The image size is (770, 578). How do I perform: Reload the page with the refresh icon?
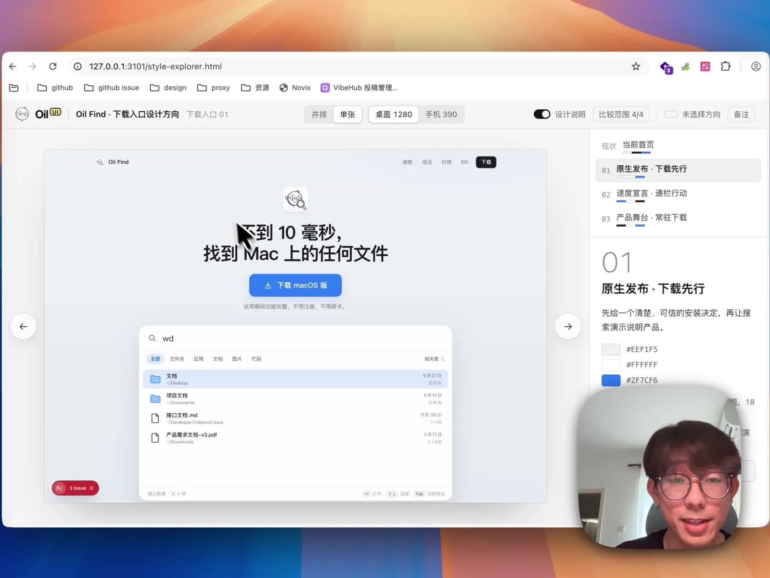(x=53, y=66)
